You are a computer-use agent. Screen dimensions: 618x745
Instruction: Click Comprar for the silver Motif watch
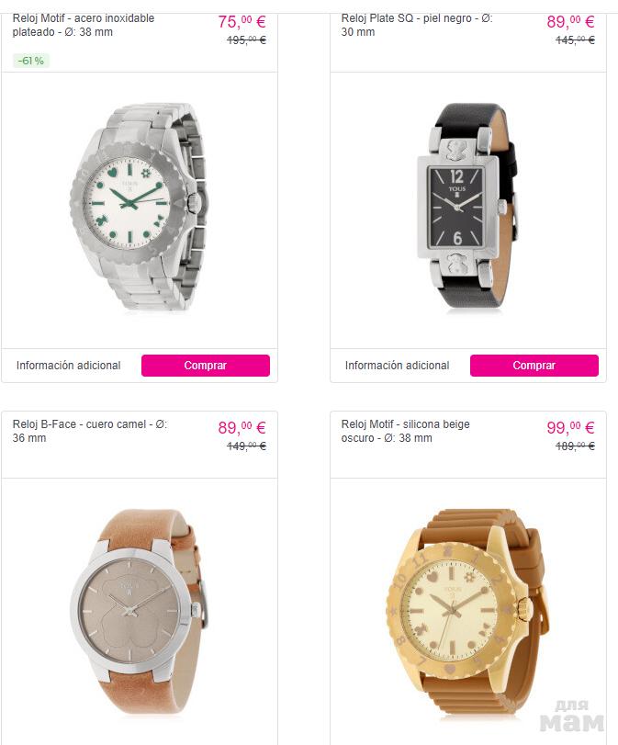click(205, 366)
